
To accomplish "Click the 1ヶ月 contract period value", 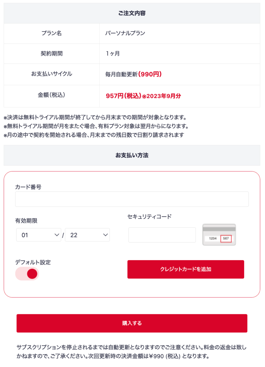I will coord(113,54).
